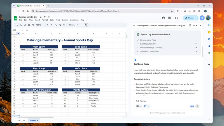Open the comments panel icon
Image resolution: width=224 pixels, height=126 pixels.
(170, 18)
